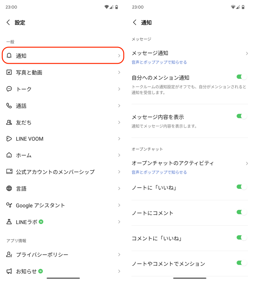Tap the chat bubble icon for トーク
253x282 pixels.
click(9, 89)
